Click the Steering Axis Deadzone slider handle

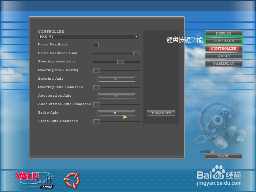pyautogui.click(x=97, y=87)
